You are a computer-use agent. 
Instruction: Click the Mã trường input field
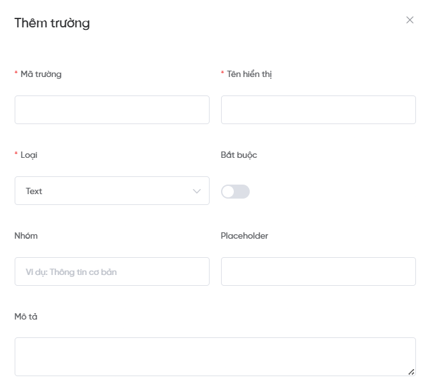[111, 109]
